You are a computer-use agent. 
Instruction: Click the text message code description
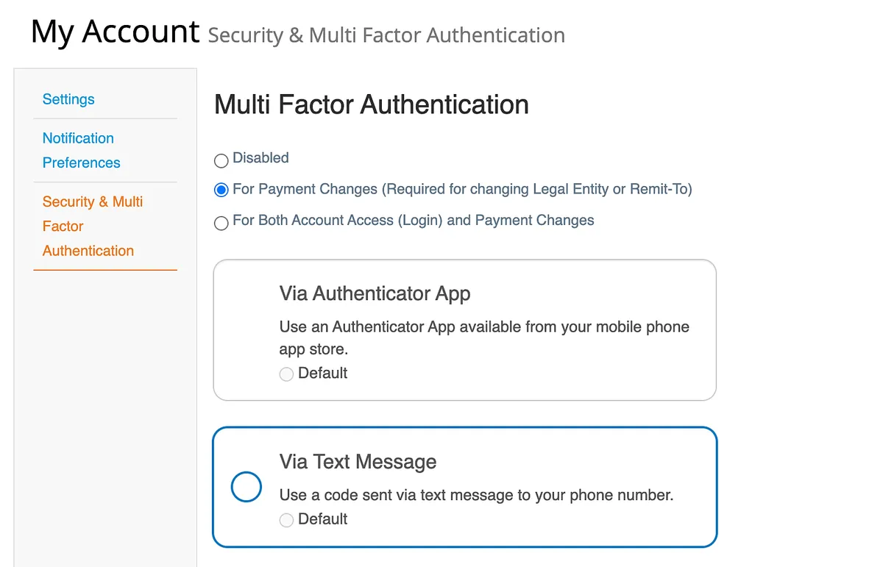pyautogui.click(x=476, y=495)
